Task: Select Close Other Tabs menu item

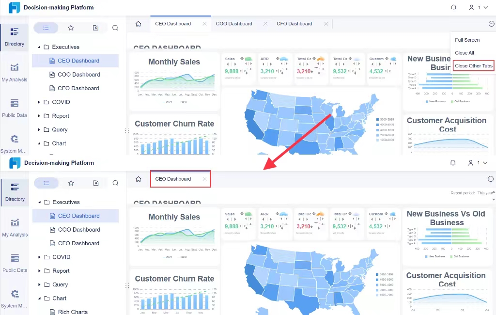Action: click(474, 66)
